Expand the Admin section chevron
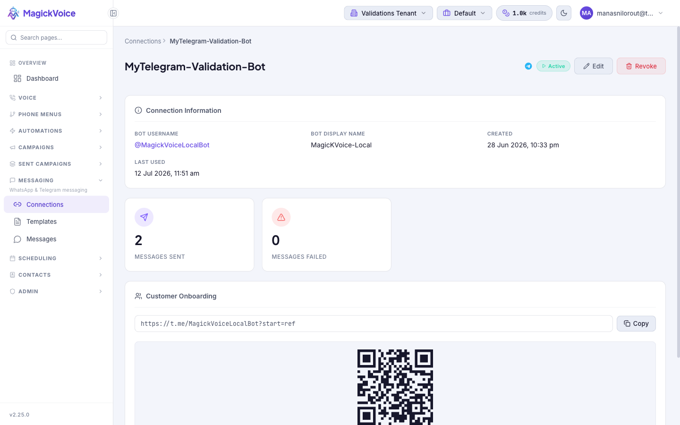Image resolution: width=680 pixels, height=425 pixels. [101, 291]
